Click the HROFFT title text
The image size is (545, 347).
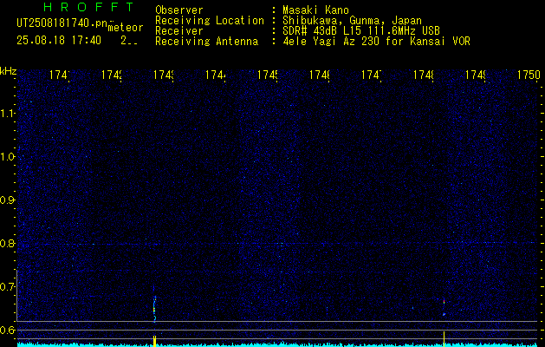(x=89, y=7)
